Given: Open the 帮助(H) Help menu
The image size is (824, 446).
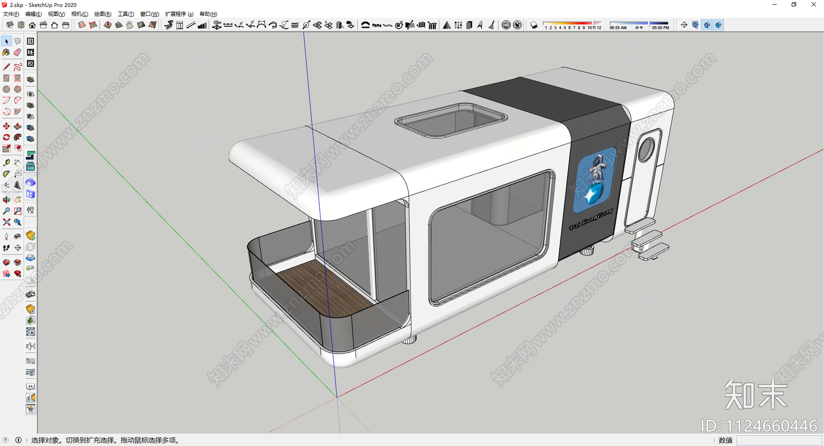Looking at the screenshot, I should click(x=208, y=14).
